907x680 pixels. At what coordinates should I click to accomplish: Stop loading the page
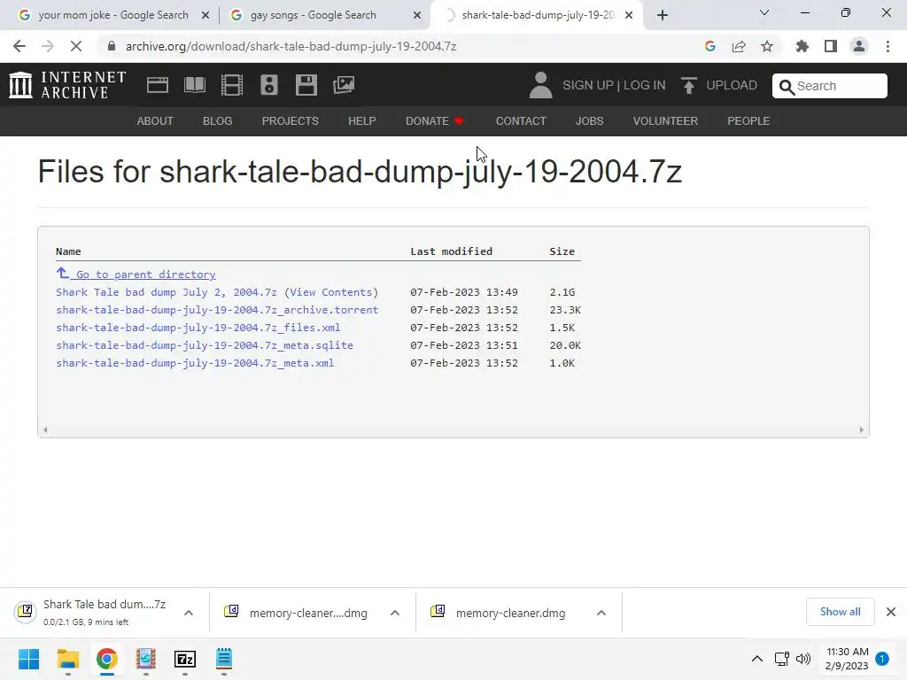tap(76, 46)
